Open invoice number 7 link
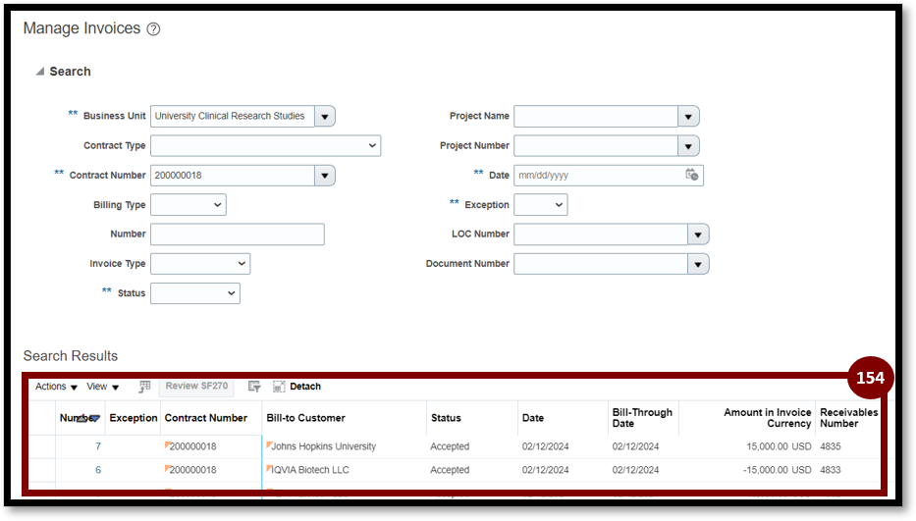916x521 pixels. tap(98, 446)
